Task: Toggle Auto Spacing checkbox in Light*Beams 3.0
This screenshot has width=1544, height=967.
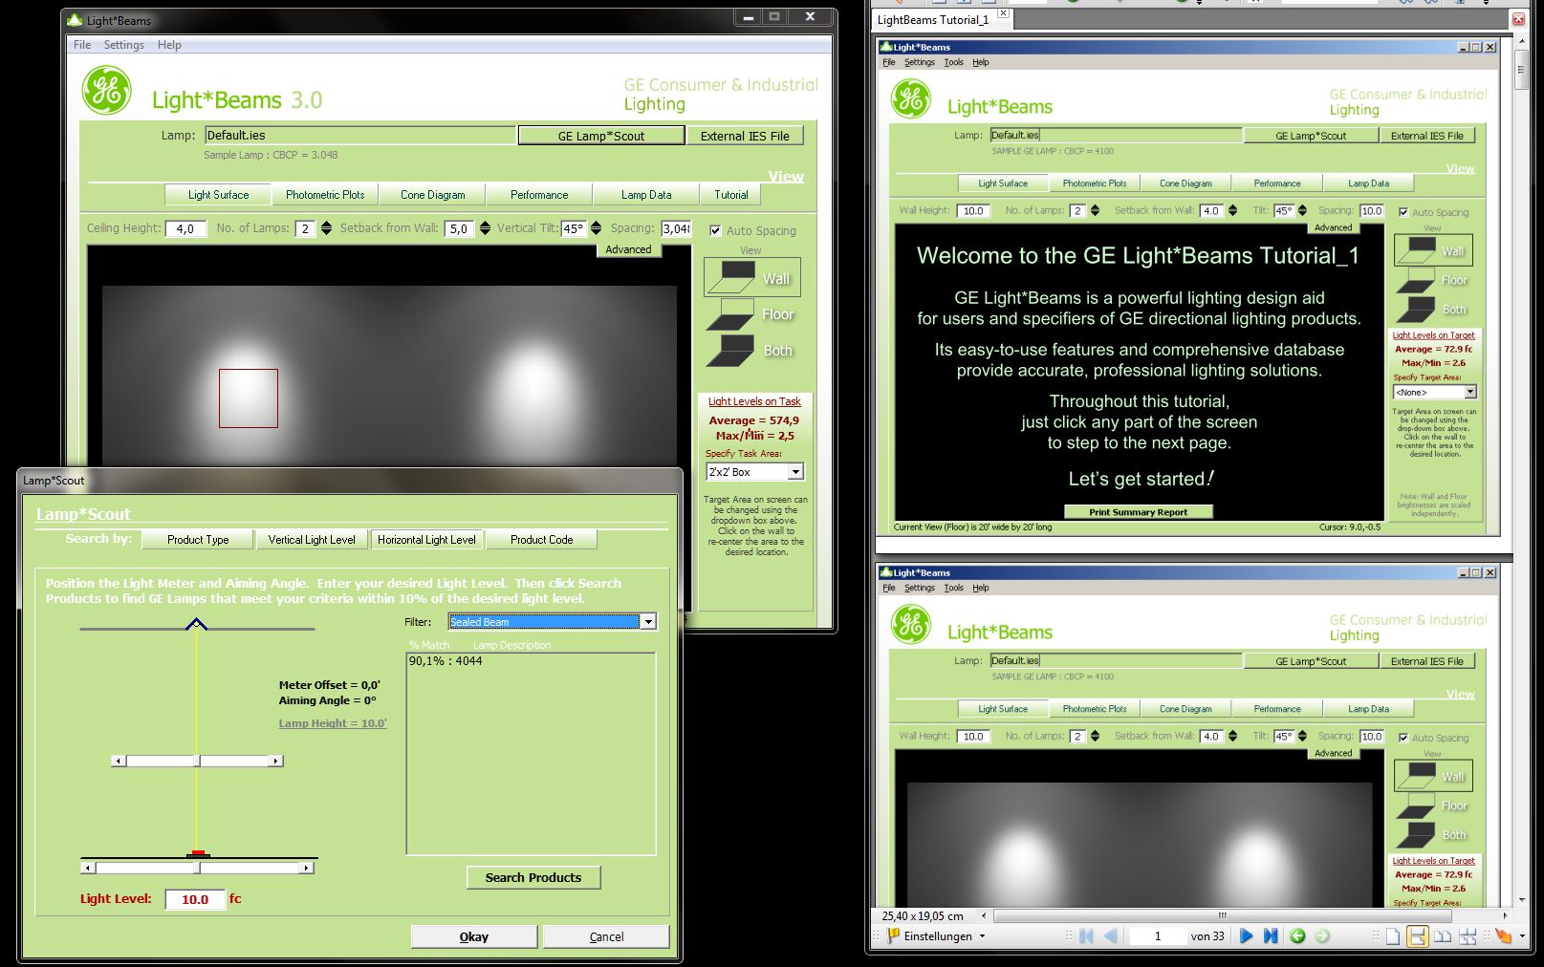Action: 715,230
